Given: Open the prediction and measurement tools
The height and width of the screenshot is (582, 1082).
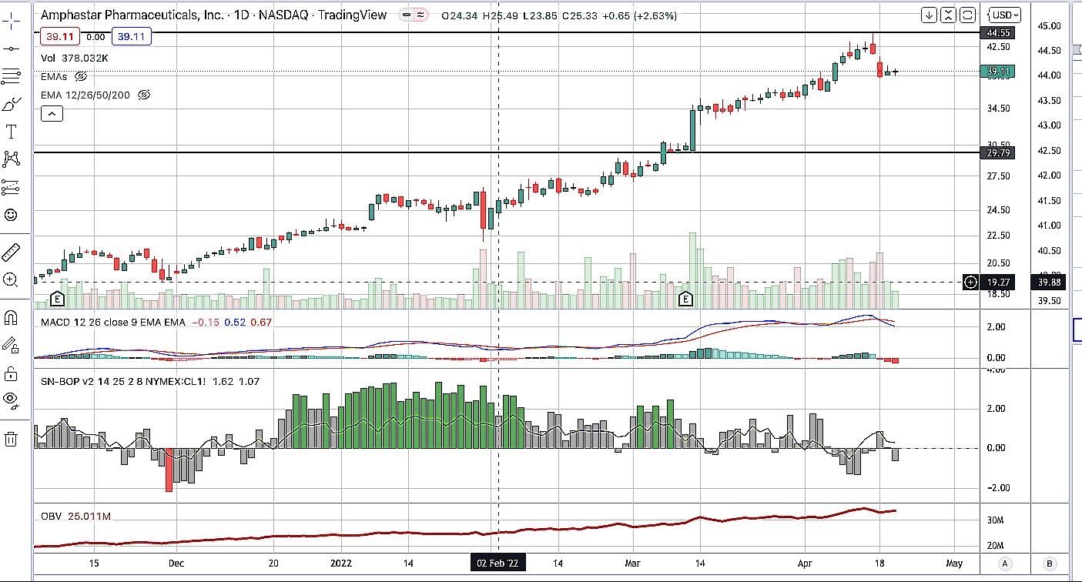Looking at the screenshot, I should [11, 187].
